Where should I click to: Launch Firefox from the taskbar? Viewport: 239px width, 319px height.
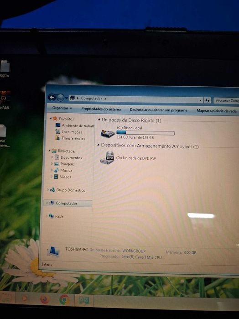pos(45,299)
